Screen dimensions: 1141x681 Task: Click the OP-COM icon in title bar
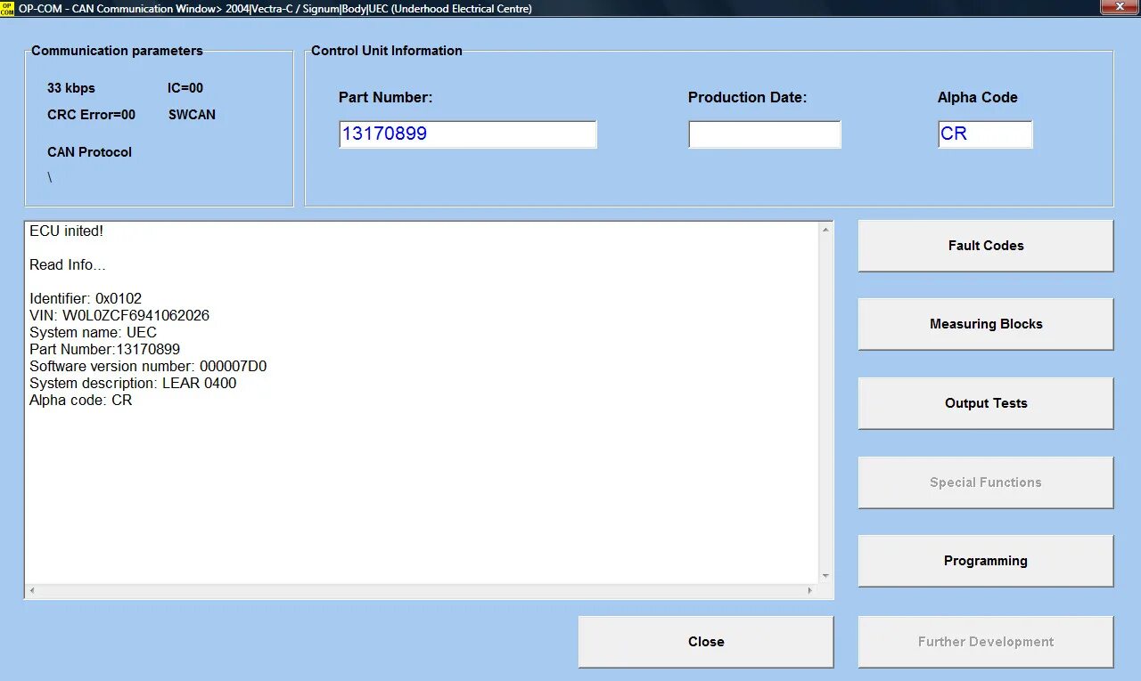click(x=8, y=8)
